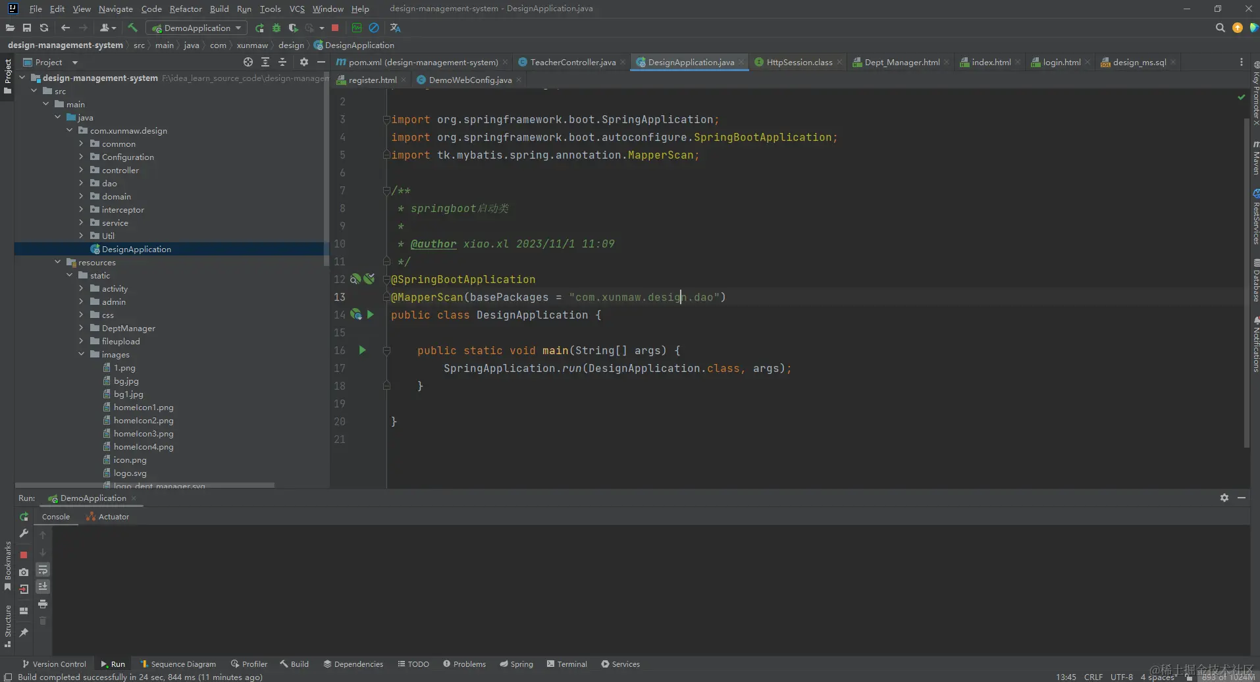Viewport: 1260px width, 682px height.
Task: Open the Version Control tool window
Action: (54, 664)
